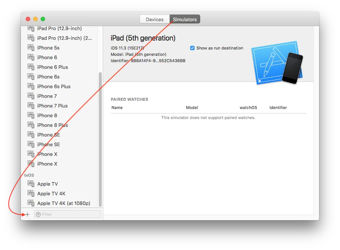This screenshot has width=340, height=250.
Task: Click the simulator icon beside iPhone 6
Action: (x=31, y=57)
